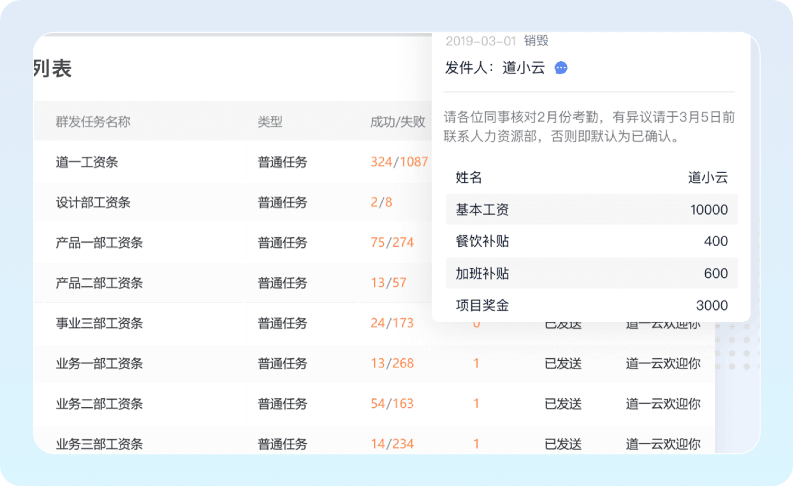Sort by the 群发任务名称 column header
Viewport: 793px width, 486px height.
tap(93, 121)
